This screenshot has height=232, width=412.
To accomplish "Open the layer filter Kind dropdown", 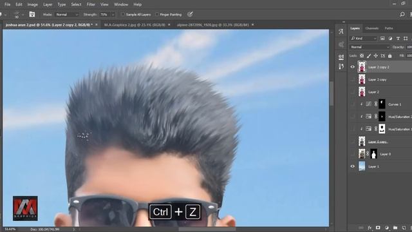I will point(364,39).
